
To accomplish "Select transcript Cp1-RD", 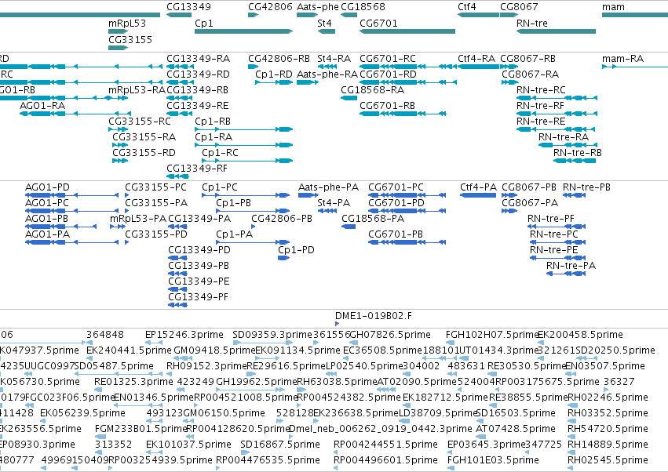I will click(x=274, y=74).
